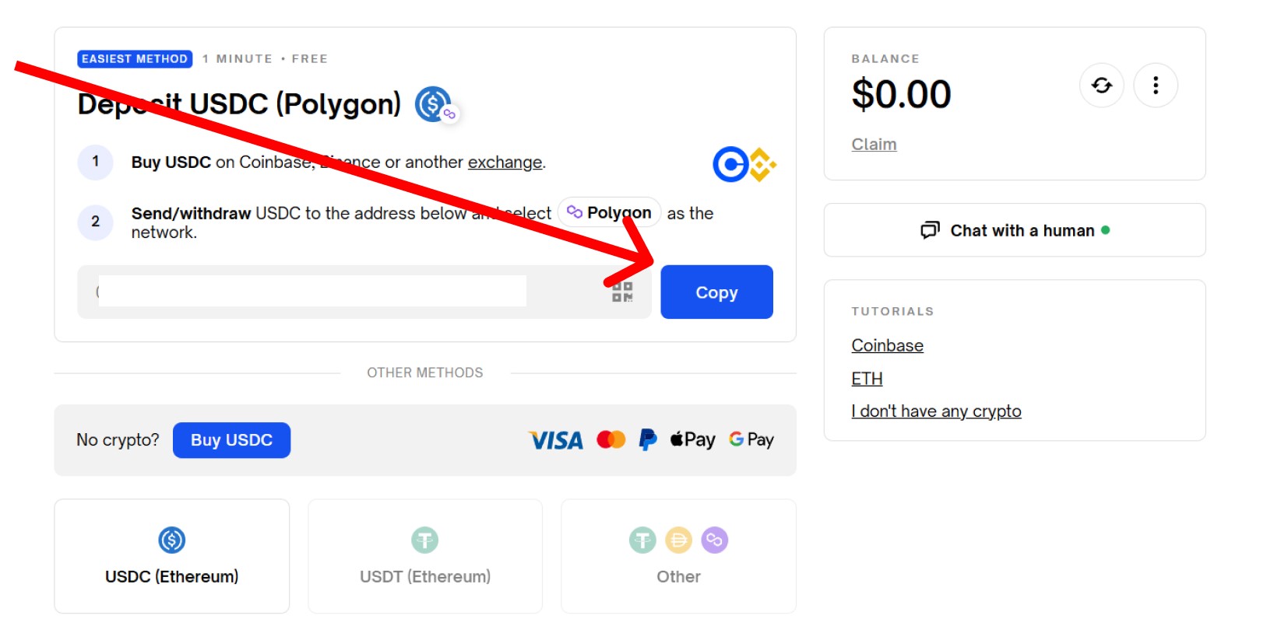The height and width of the screenshot is (619, 1281).
Task: Click the Buy USDC button
Action: click(231, 440)
